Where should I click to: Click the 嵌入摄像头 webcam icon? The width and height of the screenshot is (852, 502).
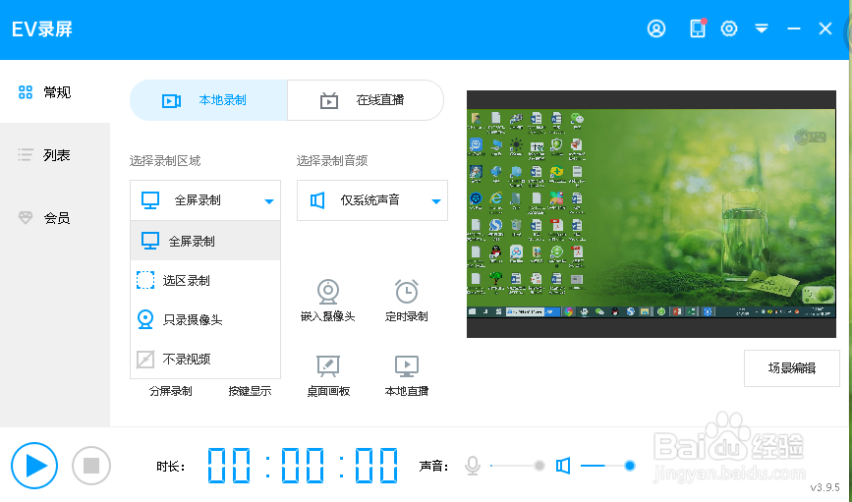[328, 292]
